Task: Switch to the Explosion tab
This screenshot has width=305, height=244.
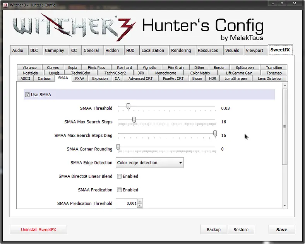Action: [x=100, y=78]
